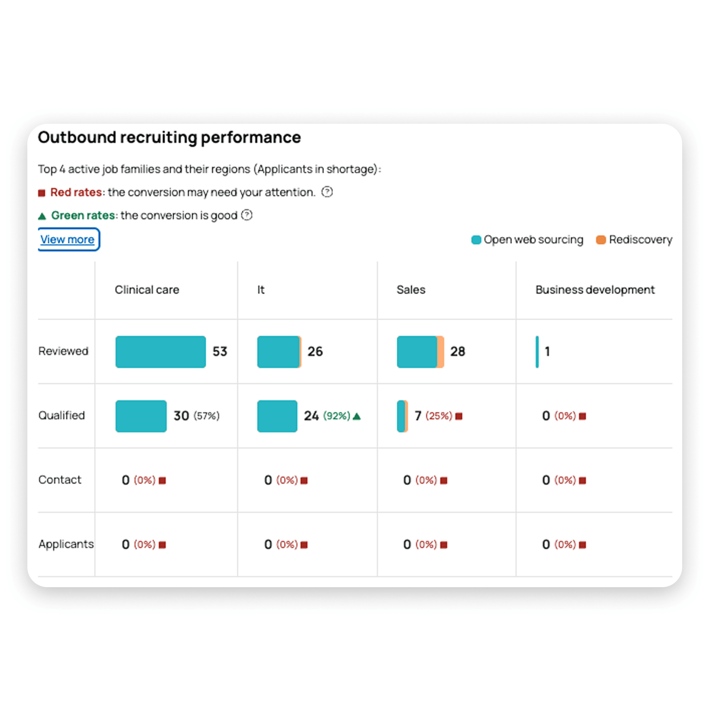Click green triangle next to It qualified 92%
The width and height of the screenshot is (710, 710).
tap(356, 416)
